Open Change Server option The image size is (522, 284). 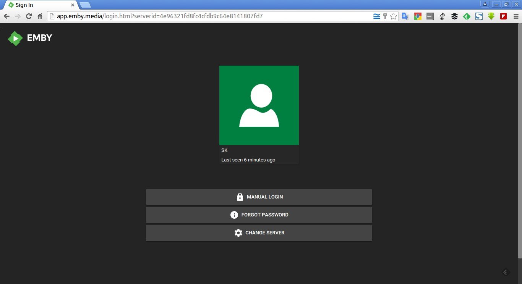[x=259, y=233]
